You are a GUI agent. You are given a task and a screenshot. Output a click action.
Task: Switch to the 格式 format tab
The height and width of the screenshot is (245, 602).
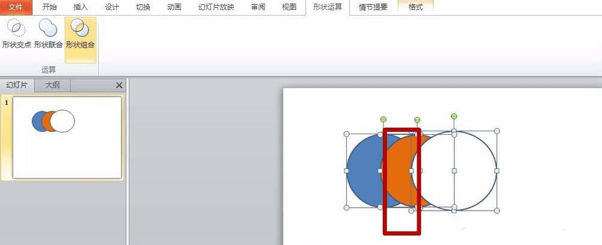[416, 7]
